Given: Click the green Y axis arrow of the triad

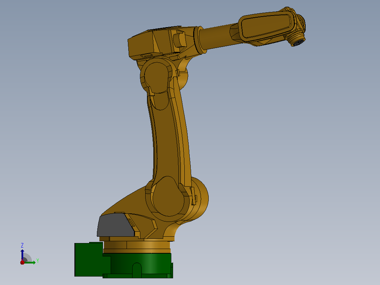Looking at the screenshot, I should (30, 262).
